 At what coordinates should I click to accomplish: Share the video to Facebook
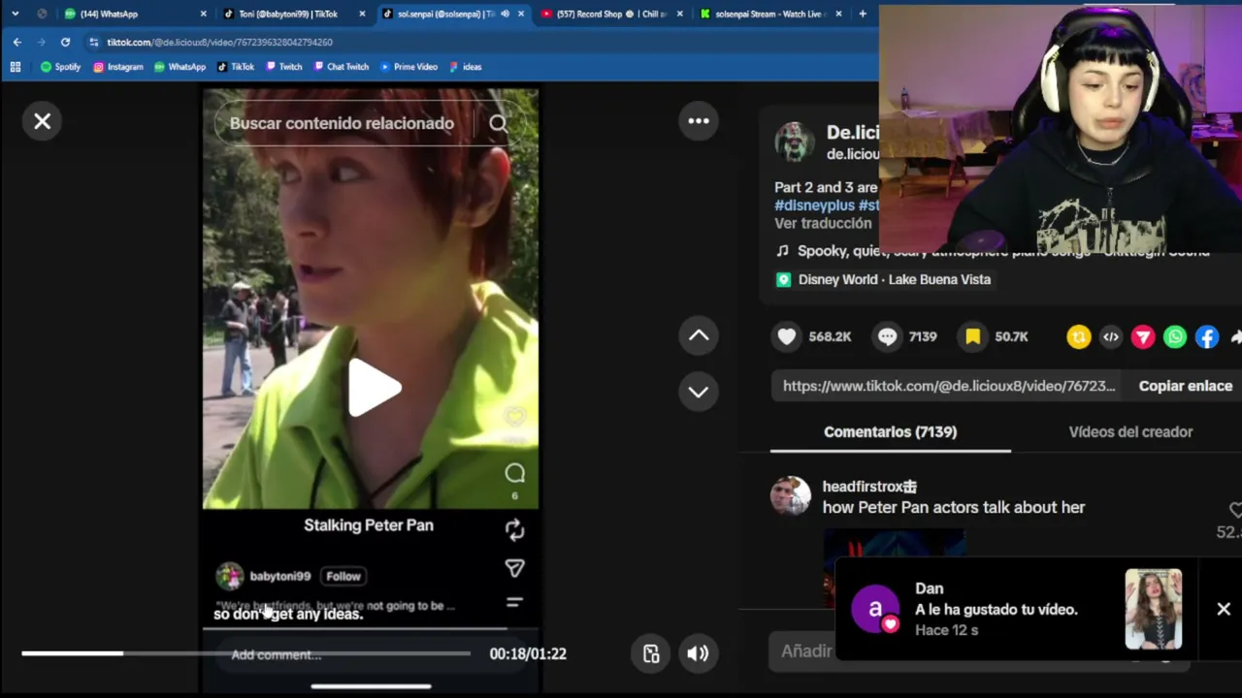[1207, 336]
